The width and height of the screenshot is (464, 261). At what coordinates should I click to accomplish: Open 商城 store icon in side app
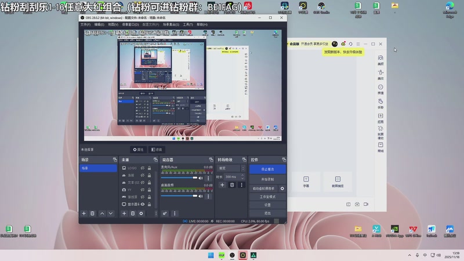[x=380, y=147]
